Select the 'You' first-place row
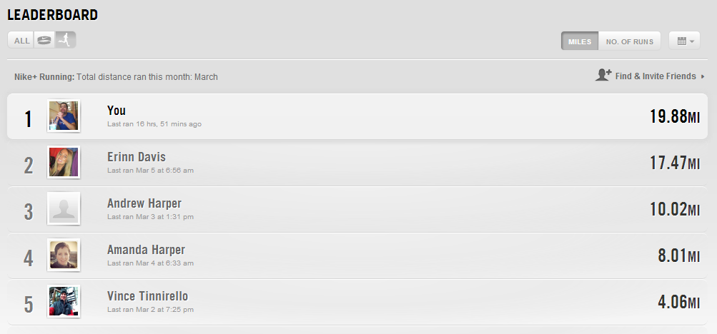Screen dimensions: 717x334 [357, 116]
